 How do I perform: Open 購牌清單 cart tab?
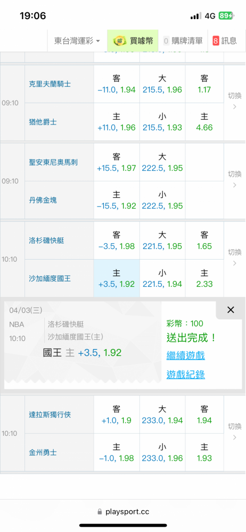coord(183,41)
